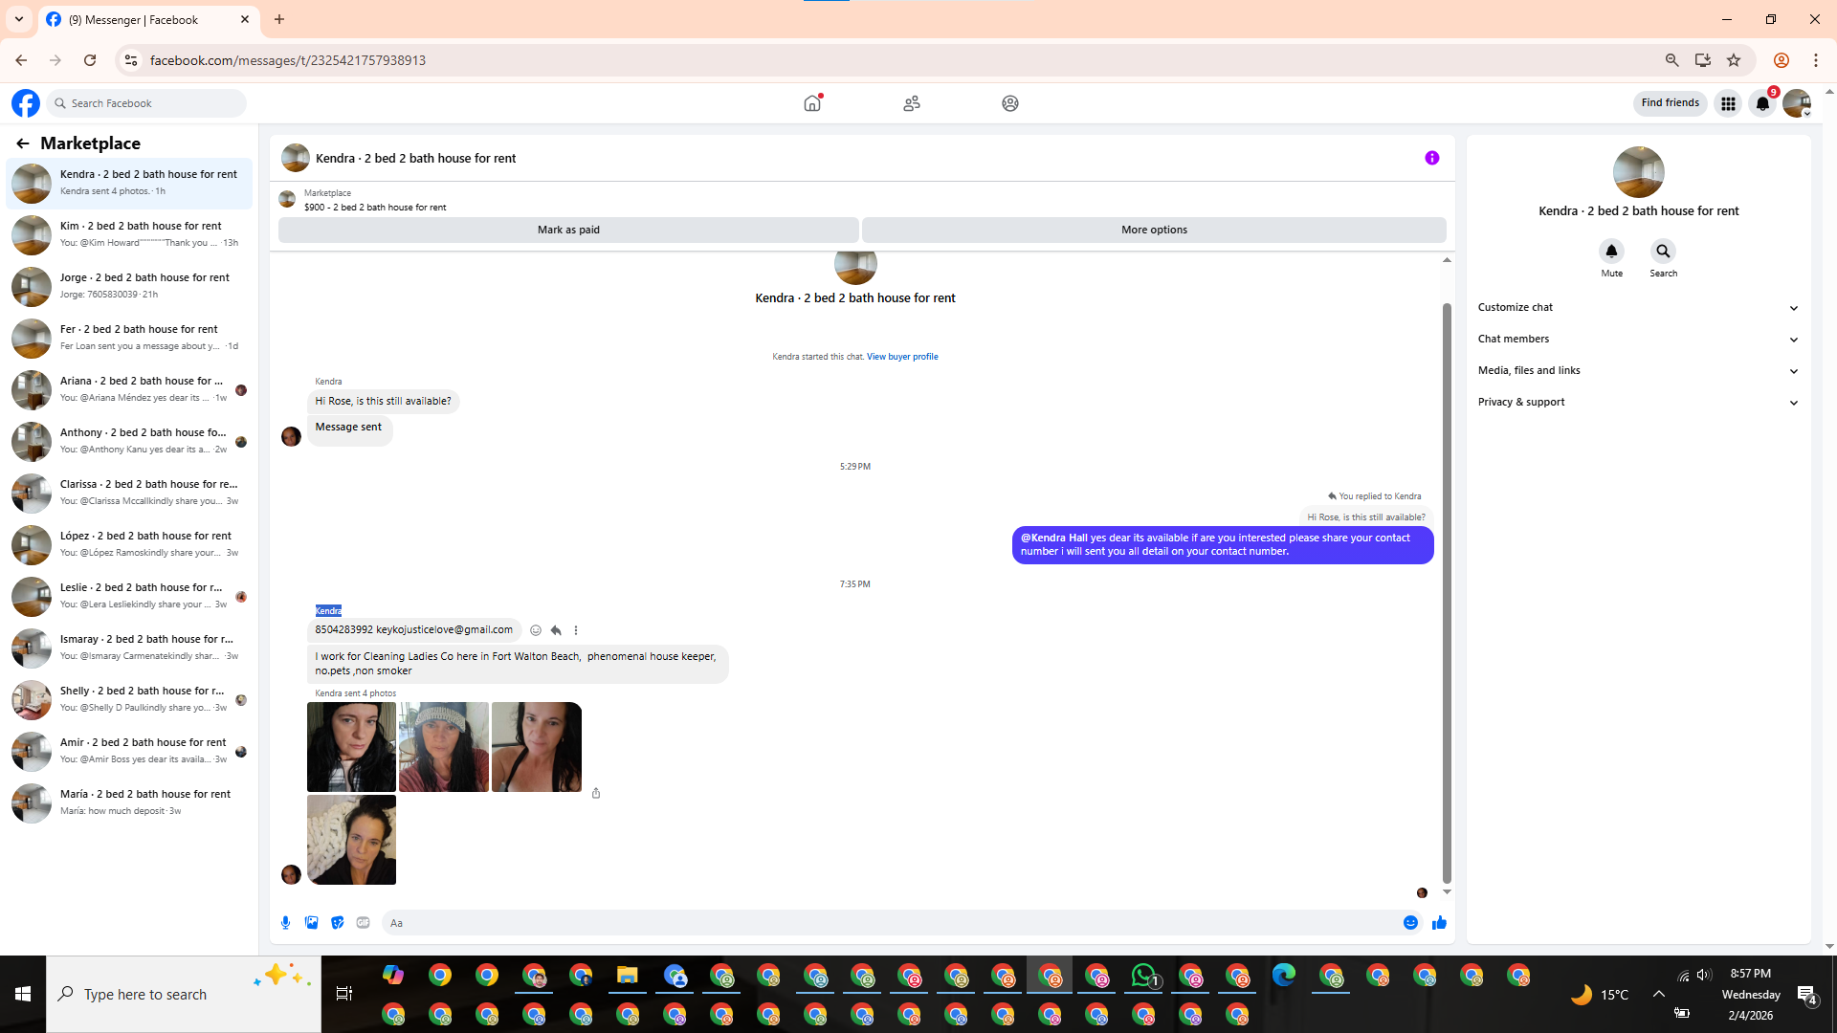Open the Facebook notifications bell
The width and height of the screenshot is (1837, 1033).
[x=1762, y=103]
